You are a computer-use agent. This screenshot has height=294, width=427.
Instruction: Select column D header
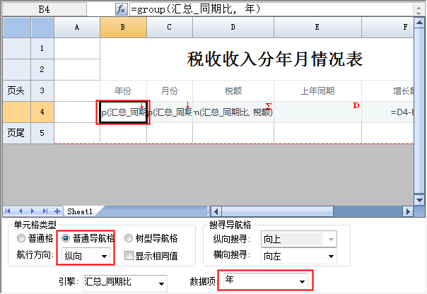click(233, 28)
